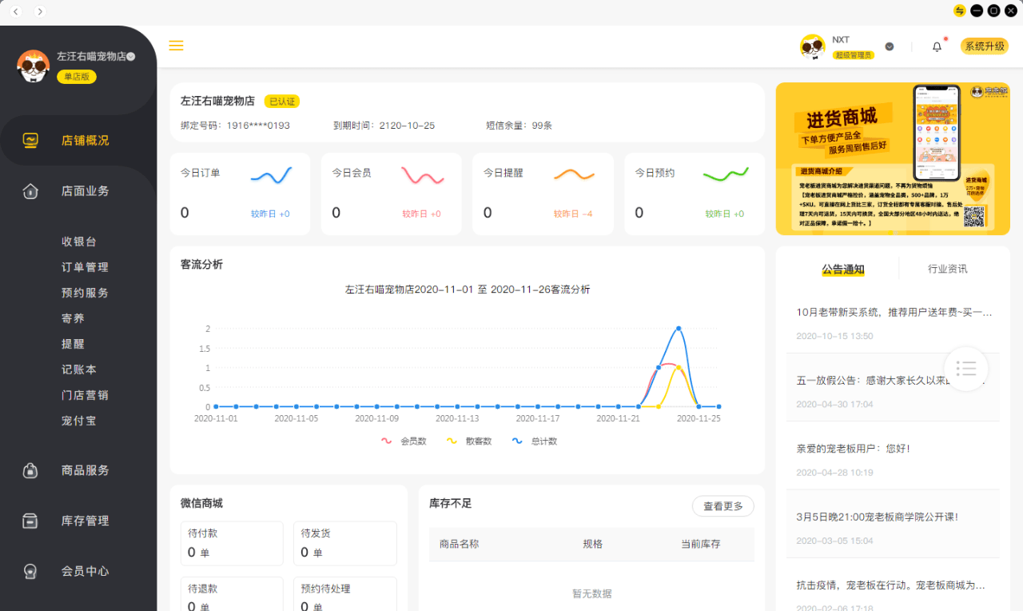This screenshot has width=1023, height=611.
Task: Open 店铺概况 menu item
Action: tap(86, 140)
